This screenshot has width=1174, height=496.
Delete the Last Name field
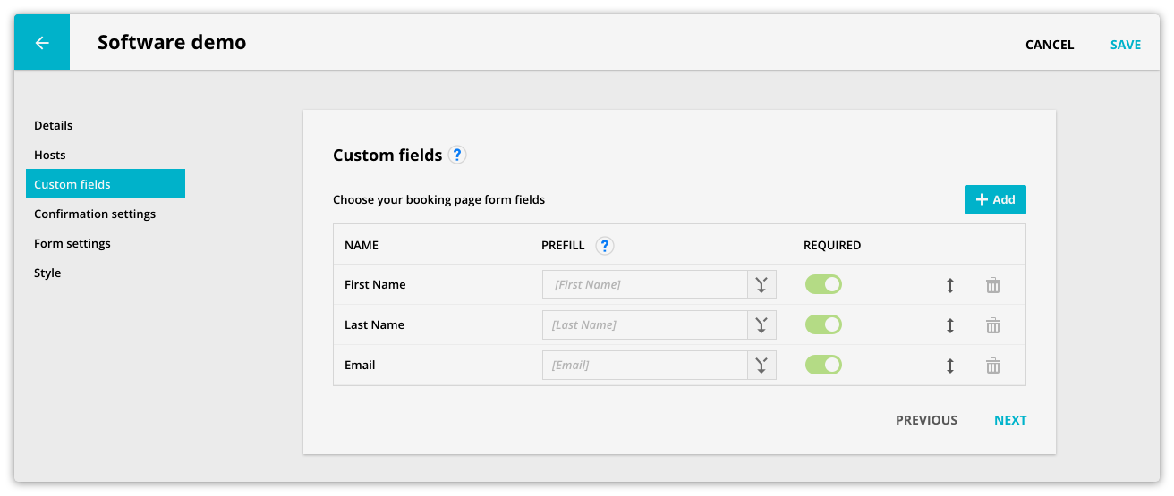[993, 325]
